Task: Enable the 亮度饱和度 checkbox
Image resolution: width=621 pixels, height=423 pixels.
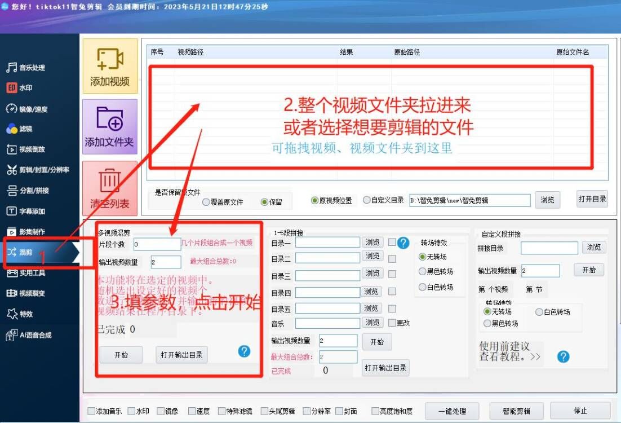Action: tap(375, 411)
